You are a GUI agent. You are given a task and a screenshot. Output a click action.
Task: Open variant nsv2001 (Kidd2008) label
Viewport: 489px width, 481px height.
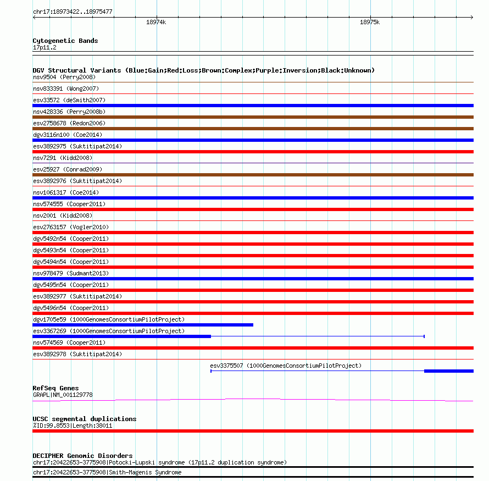pos(63,215)
